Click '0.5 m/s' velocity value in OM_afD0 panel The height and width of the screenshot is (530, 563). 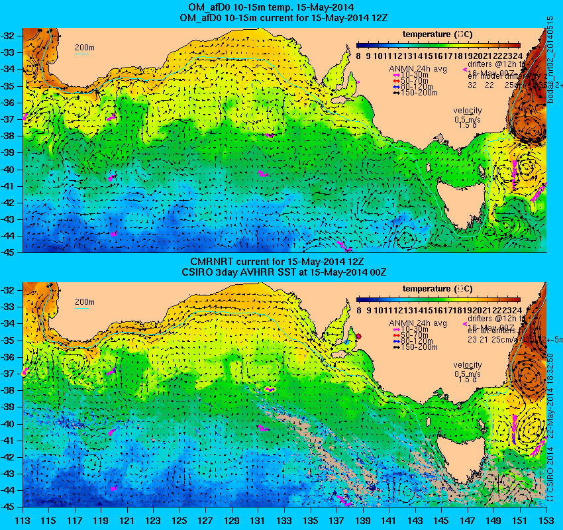[468, 120]
